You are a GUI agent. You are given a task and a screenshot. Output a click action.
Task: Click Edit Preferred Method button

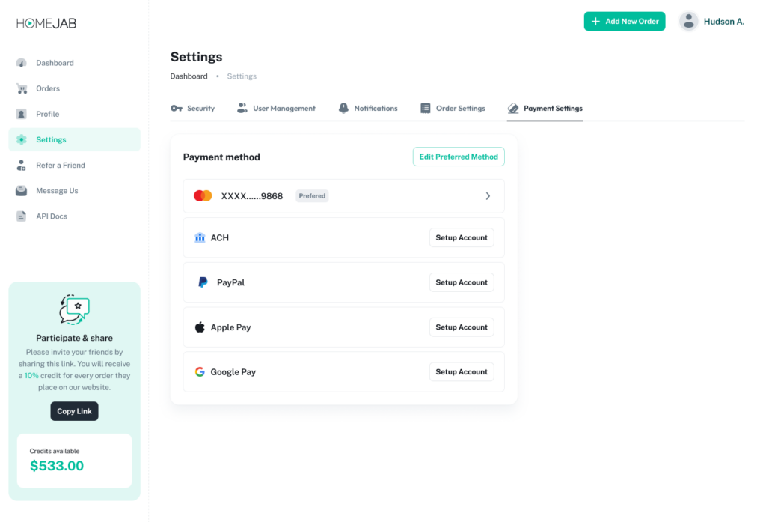(x=459, y=157)
